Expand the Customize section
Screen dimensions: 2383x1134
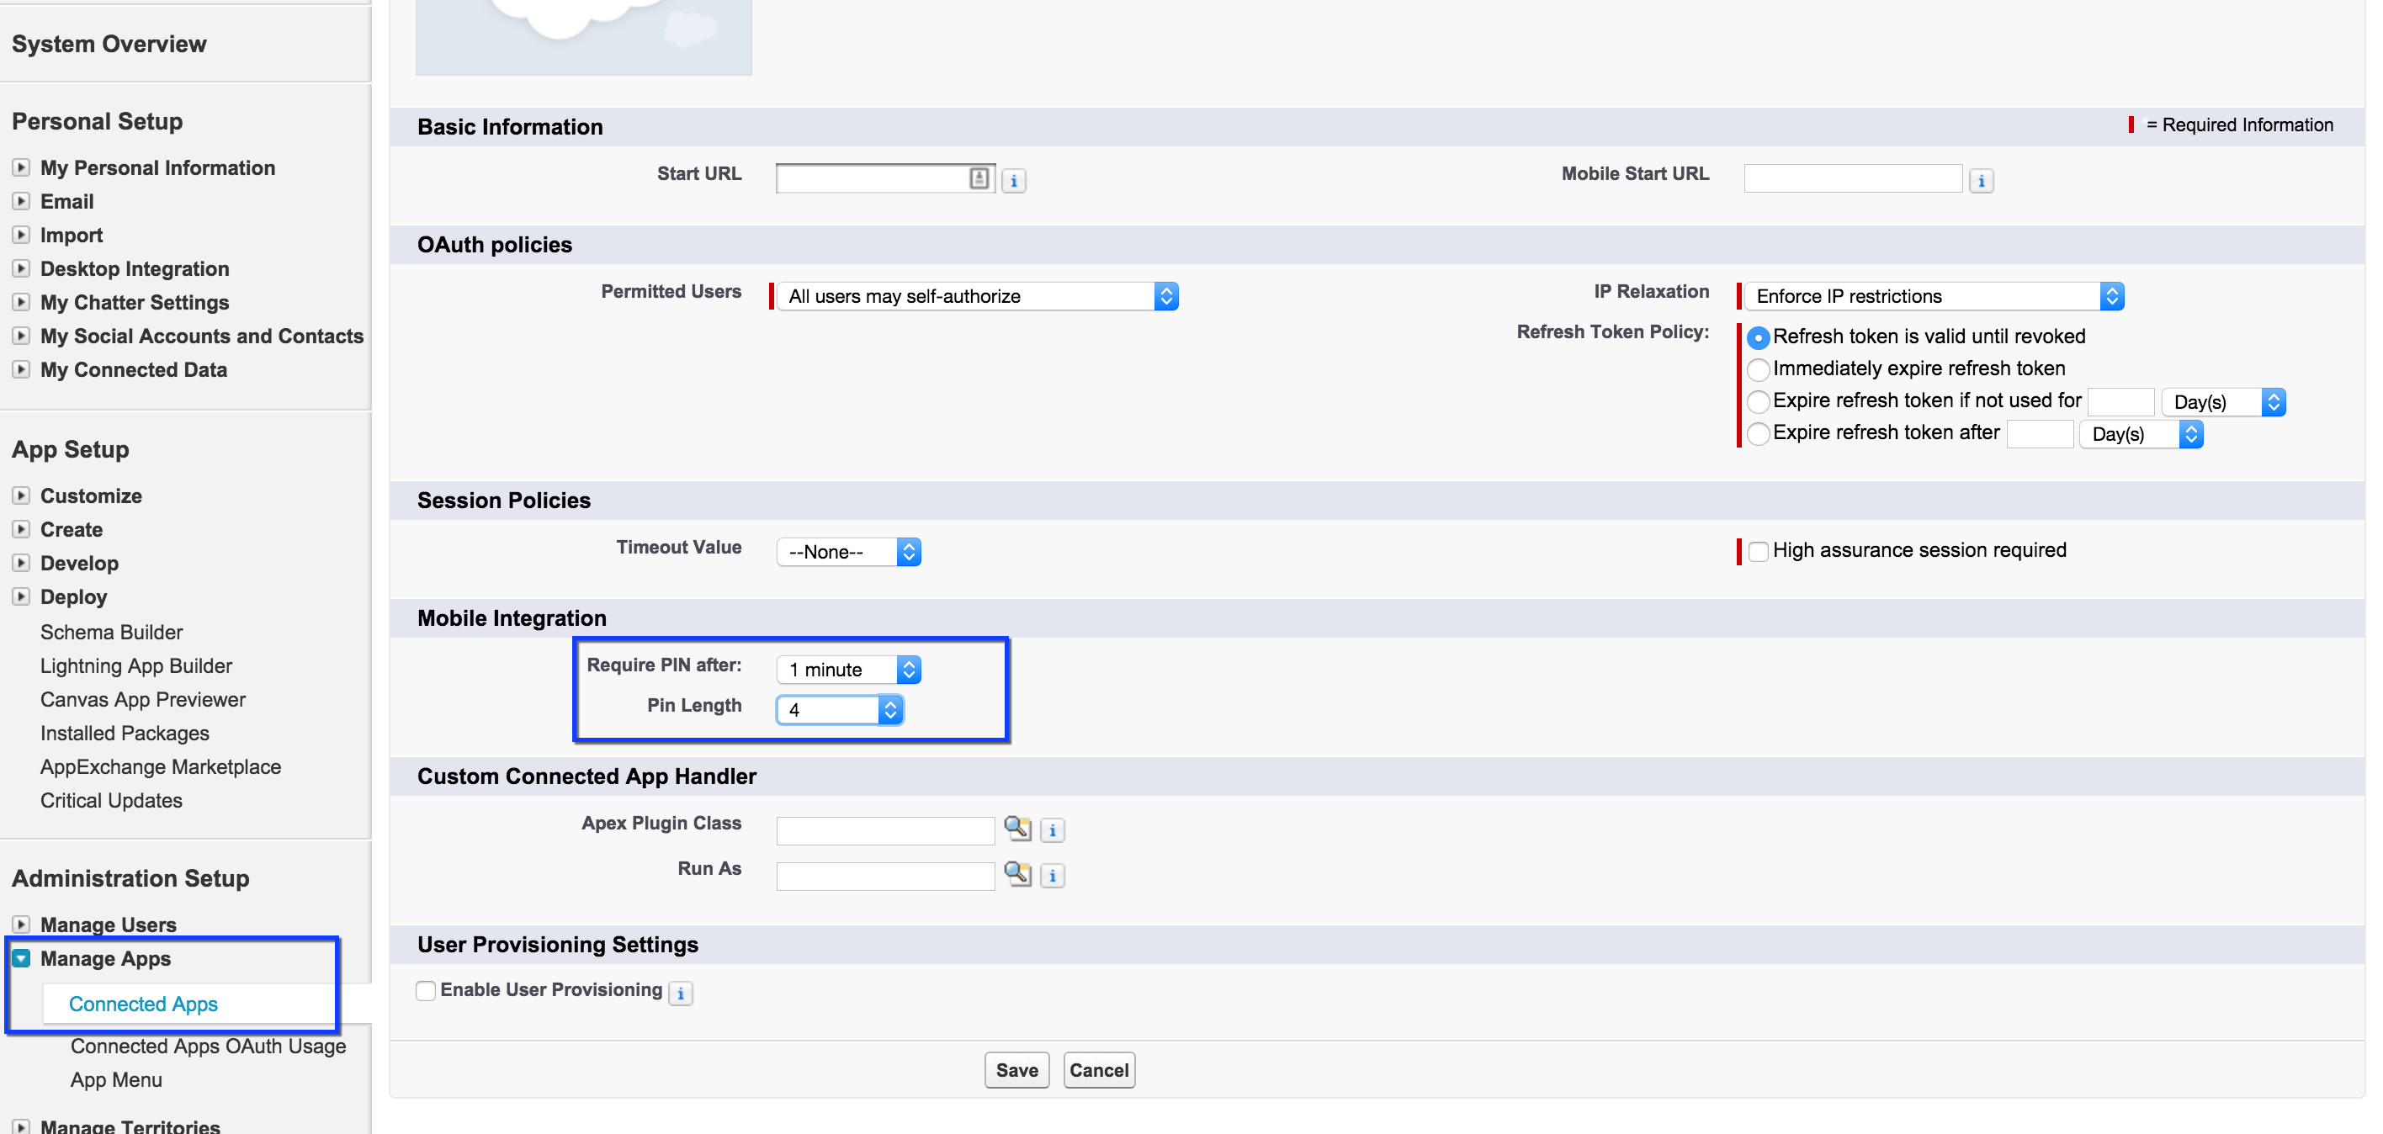(x=21, y=495)
